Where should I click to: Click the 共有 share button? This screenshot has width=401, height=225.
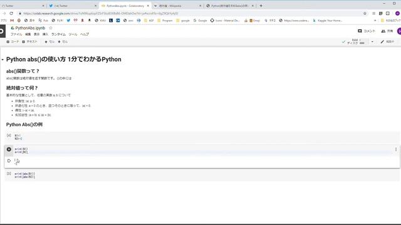(387, 31)
